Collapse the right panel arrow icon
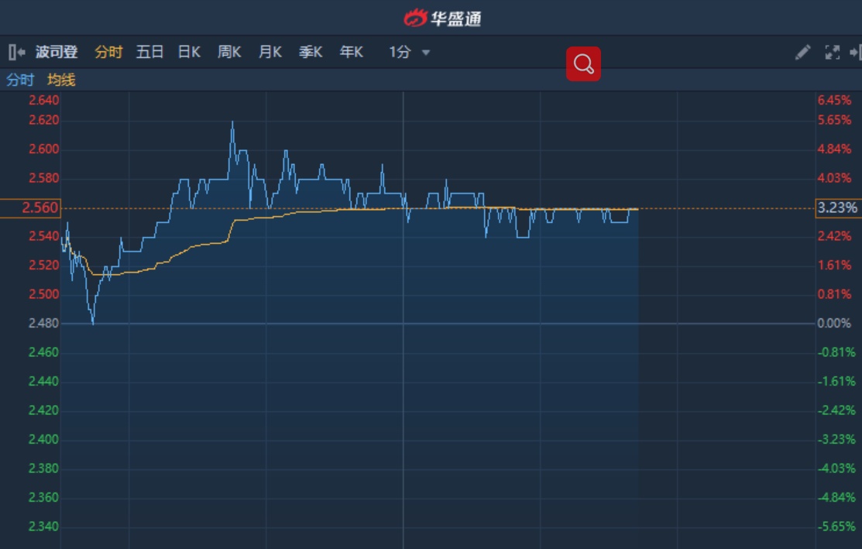Viewport: 862px width, 549px height. point(855,52)
